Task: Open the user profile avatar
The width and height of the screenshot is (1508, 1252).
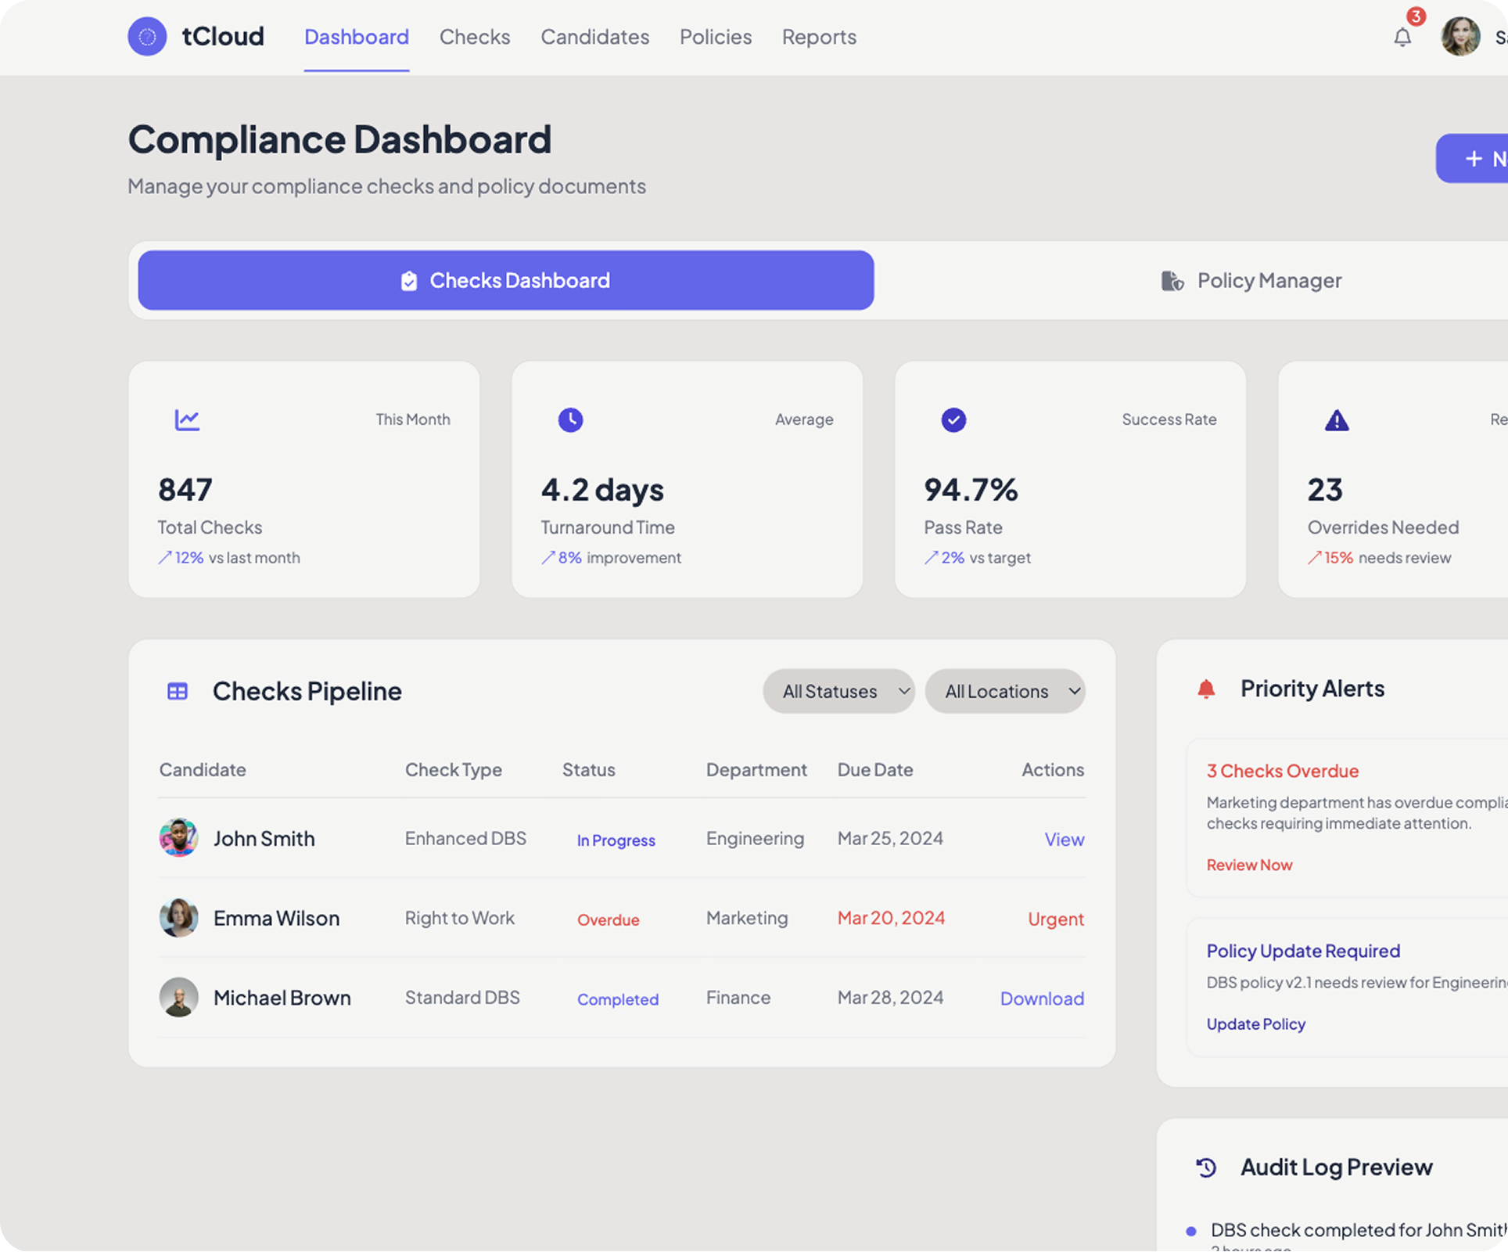Action: click(x=1460, y=37)
